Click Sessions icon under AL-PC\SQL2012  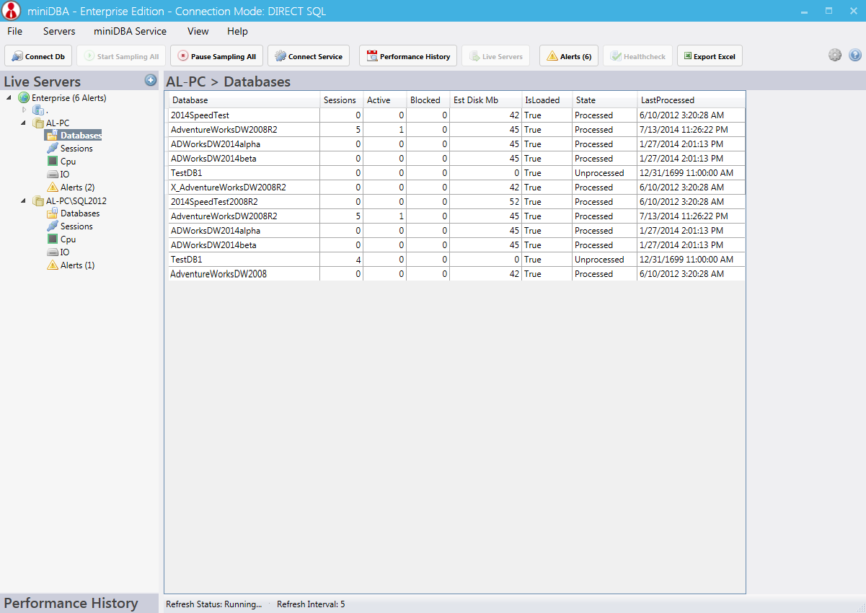coord(52,226)
